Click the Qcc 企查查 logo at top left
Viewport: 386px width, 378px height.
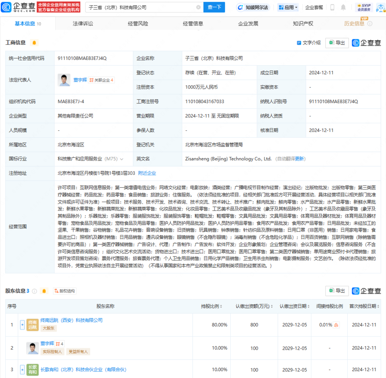pos(18,7)
